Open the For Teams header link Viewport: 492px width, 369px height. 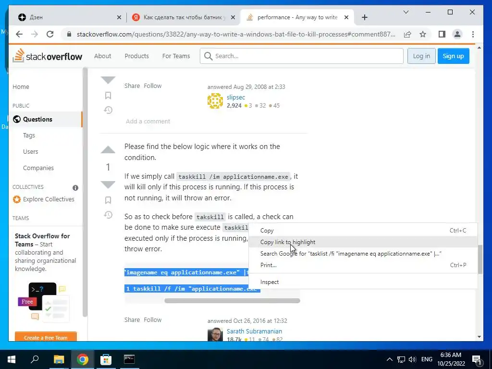coord(176,56)
